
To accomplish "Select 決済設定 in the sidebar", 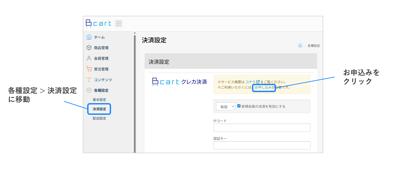I will tap(99, 109).
